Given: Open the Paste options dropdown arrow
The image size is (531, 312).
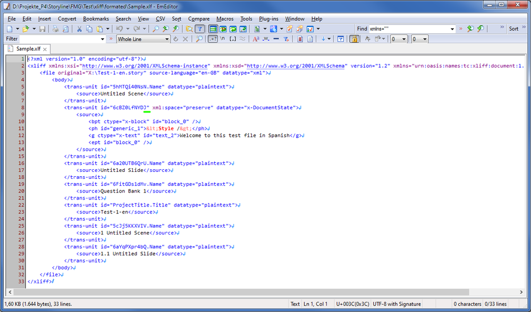Looking at the screenshot, I should (108, 29).
